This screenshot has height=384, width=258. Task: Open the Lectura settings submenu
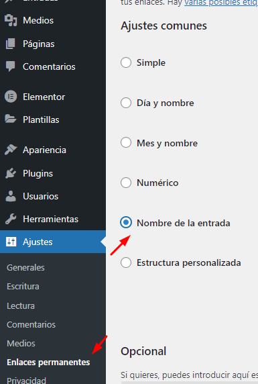pos(21,305)
